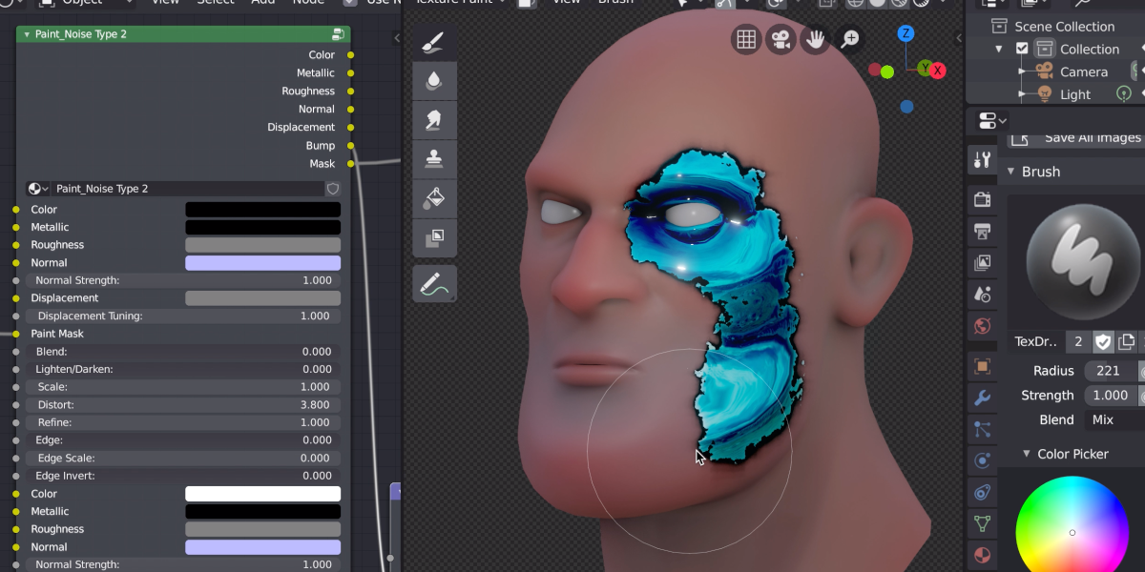Click the Paint_Noise Type 2 name field

189,189
